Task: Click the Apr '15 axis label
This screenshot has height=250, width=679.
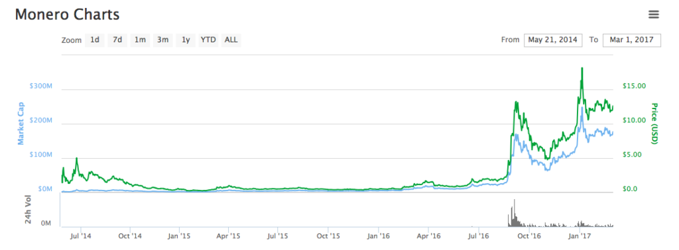Action: [x=229, y=236]
